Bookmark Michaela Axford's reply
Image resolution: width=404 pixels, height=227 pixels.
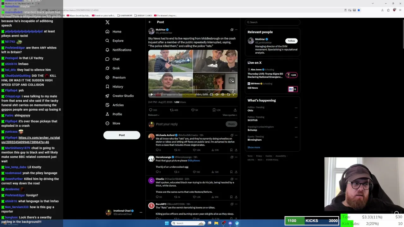pyautogui.click(x=231, y=150)
